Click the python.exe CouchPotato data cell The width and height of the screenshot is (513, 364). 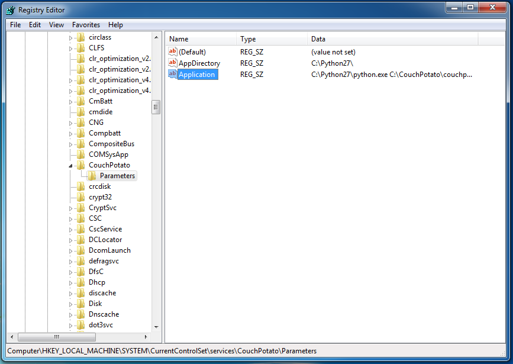392,75
